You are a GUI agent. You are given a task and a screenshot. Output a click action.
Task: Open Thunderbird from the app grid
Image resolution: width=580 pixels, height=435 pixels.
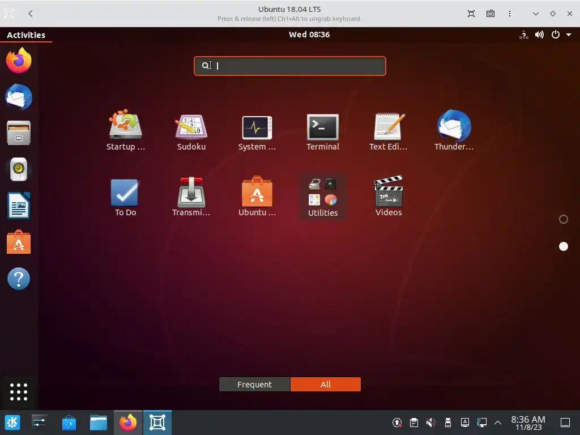(x=454, y=130)
